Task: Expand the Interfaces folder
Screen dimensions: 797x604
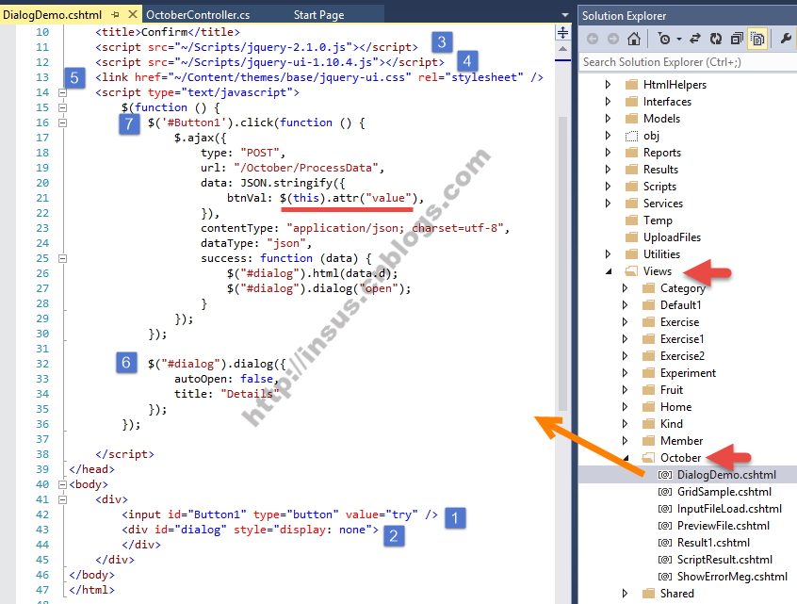Action: click(608, 102)
